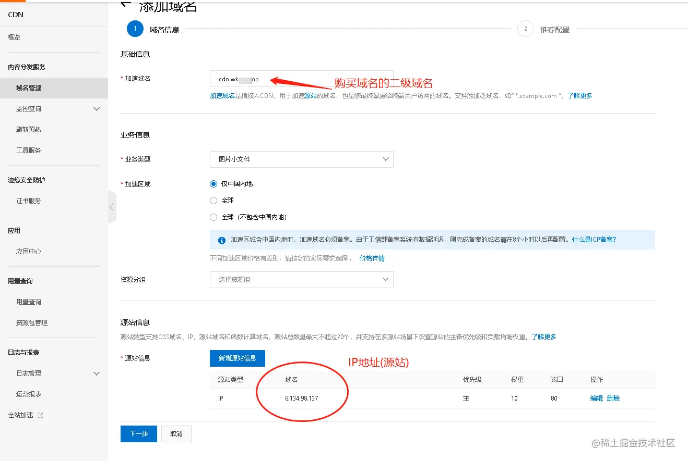Choose the plain 全球 radio option
Viewport: 688px width, 461px height.
213,201
